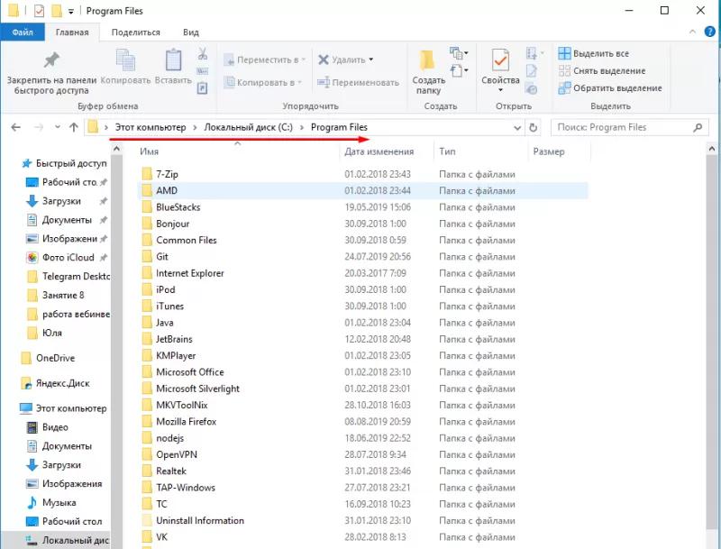Collapse the ribbon with chevron
Image resolution: width=721 pixels, height=549 pixels.
[x=692, y=32]
